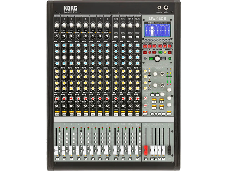Click the blue LCD graphic EQ display
This screenshot has width=228, height=171.
point(157,30)
